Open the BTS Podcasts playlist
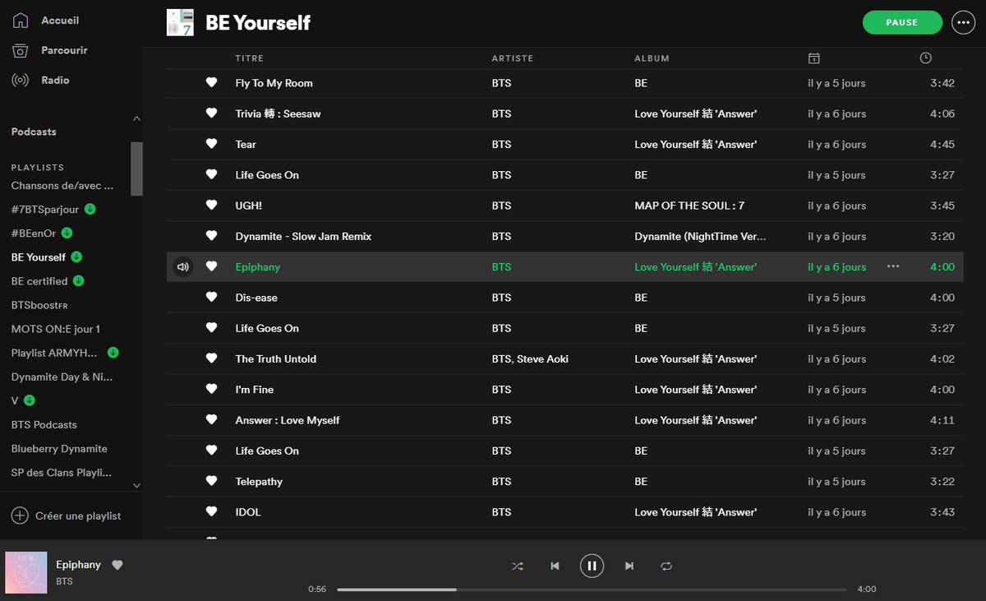Image resolution: width=986 pixels, height=601 pixels. [x=44, y=425]
